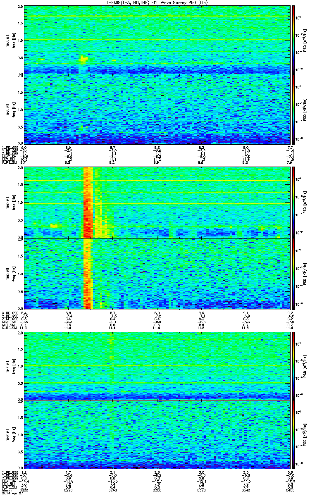The image size is (310, 496).
Task: Click the 0200 time label
Action: tap(24, 490)
